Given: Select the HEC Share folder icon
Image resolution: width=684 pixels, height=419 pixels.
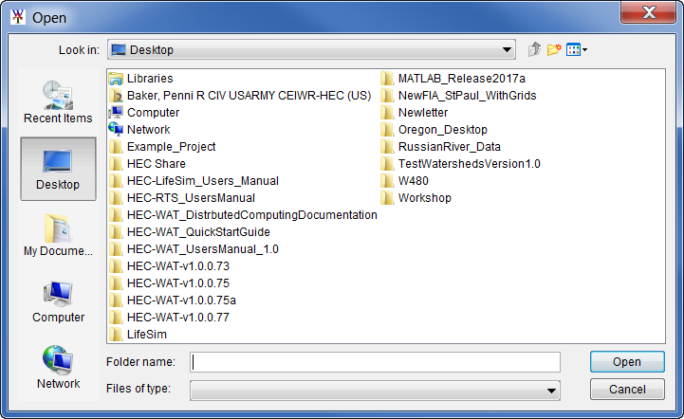Looking at the screenshot, I should point(116,163).
